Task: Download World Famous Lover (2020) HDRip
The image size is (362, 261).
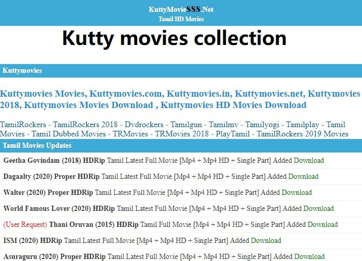Action: click(x=318, y=208)
